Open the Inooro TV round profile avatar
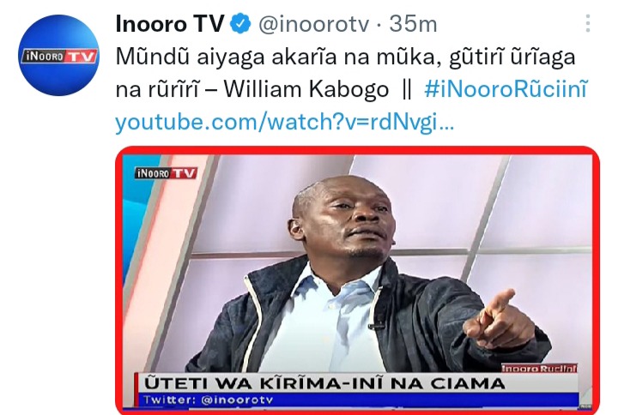 pos(58,55)
